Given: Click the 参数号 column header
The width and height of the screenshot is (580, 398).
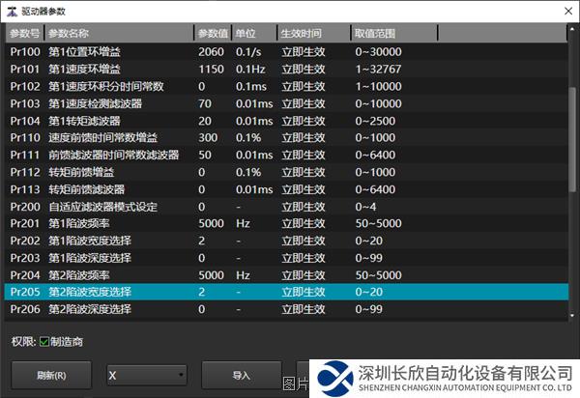Looking at the screenshot, I should (x=24, y=34).
